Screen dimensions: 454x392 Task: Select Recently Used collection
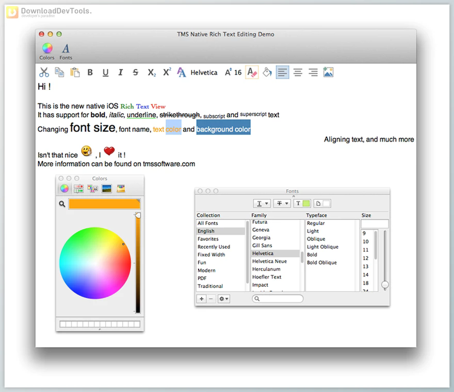click(220, 246)
